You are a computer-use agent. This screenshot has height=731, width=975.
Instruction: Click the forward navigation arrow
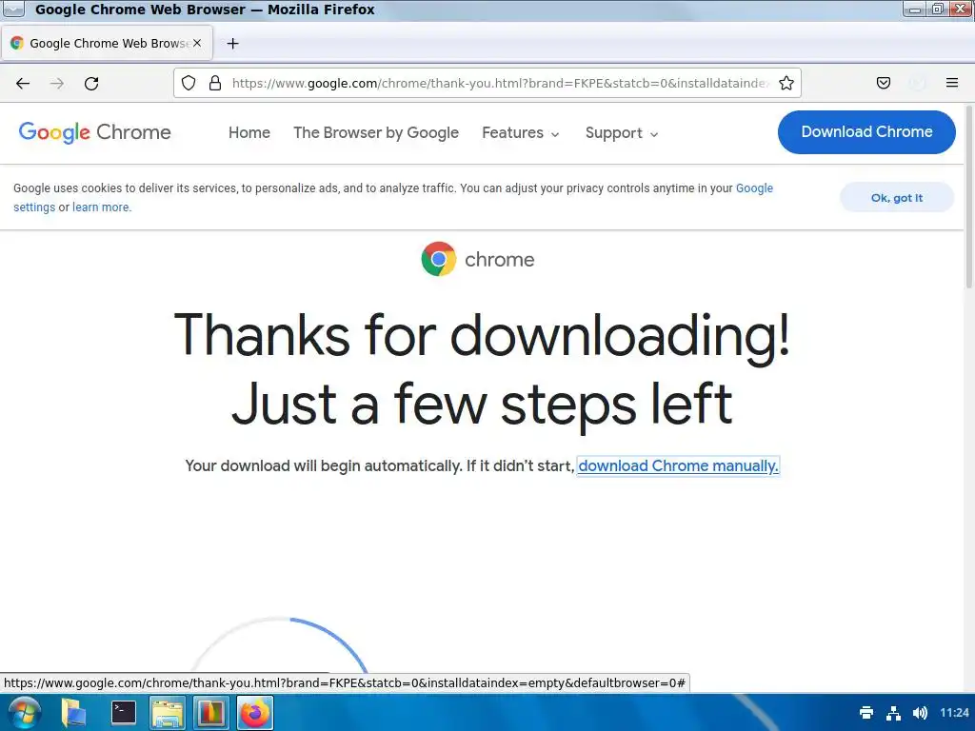[x=57, y=84]
